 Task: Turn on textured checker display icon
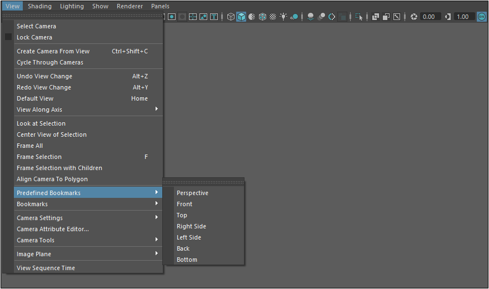273,17
